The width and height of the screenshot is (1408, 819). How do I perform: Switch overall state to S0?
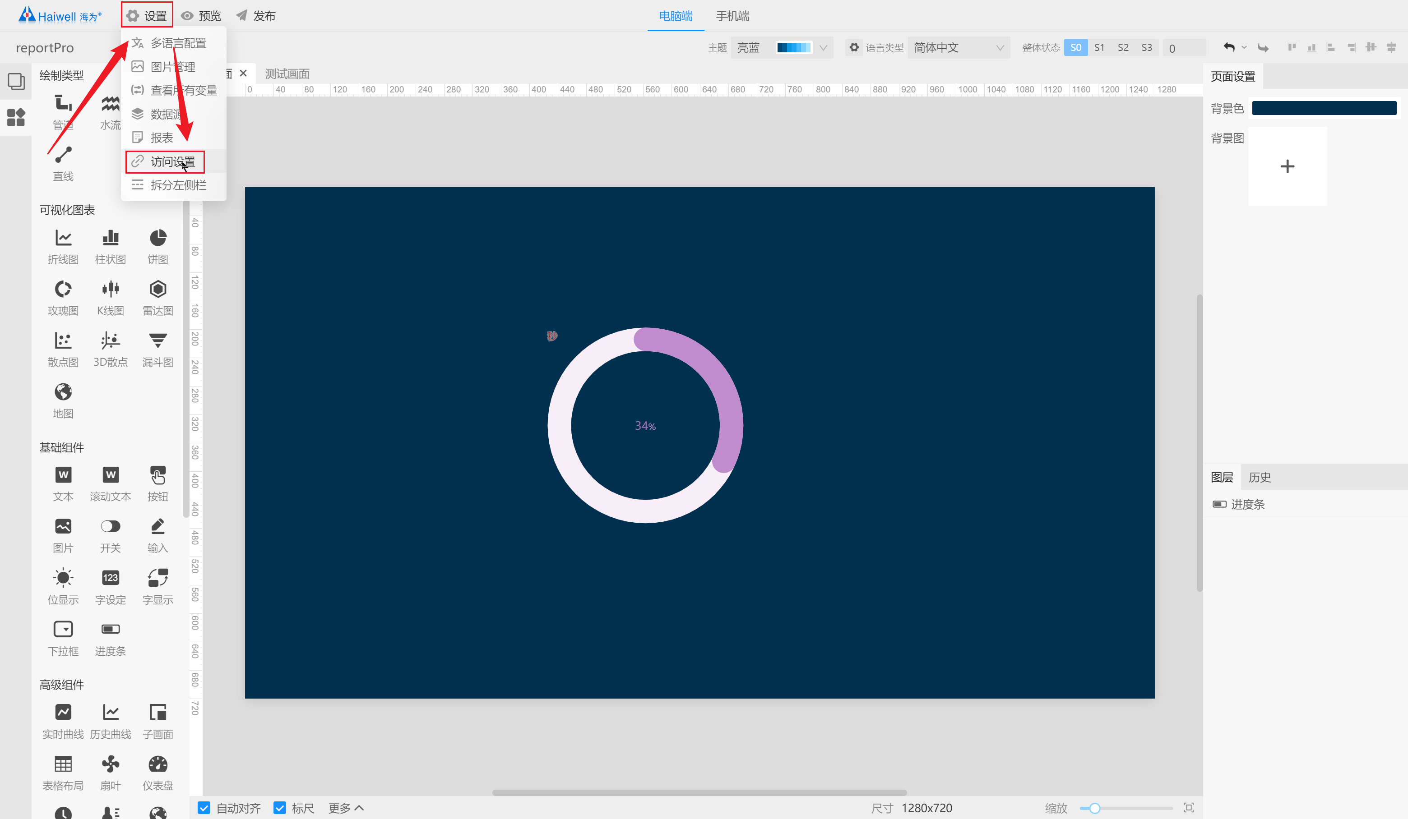click(1075, 47)
